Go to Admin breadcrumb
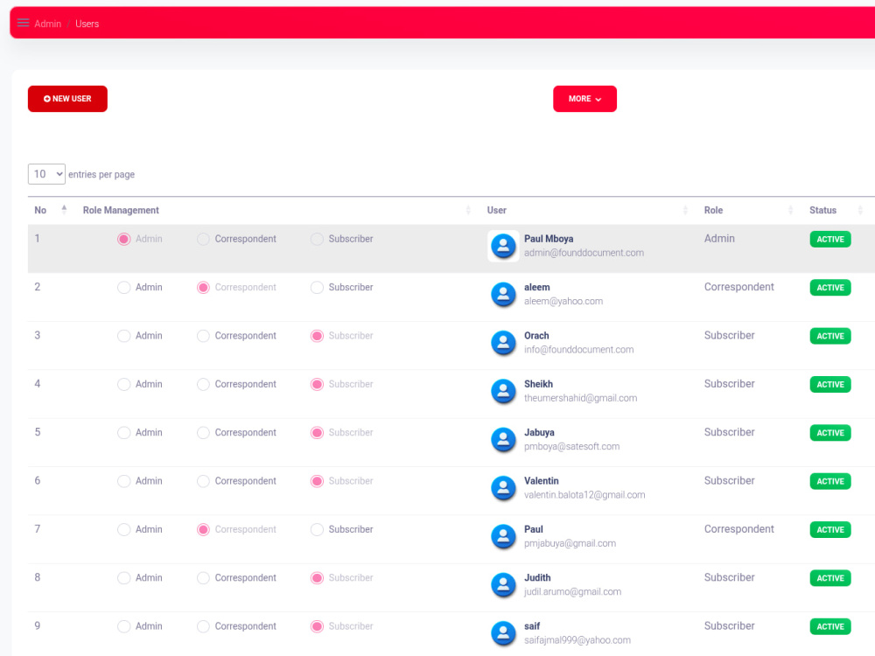Screen dimensions: 875x656 click(47, 24)
